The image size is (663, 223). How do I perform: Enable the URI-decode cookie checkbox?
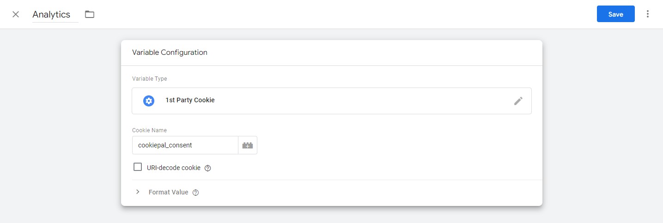[x=138, y=167]
